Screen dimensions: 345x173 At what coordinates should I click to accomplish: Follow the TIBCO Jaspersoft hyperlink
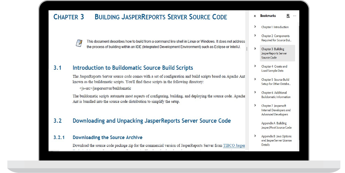click(x=234, y=145)
